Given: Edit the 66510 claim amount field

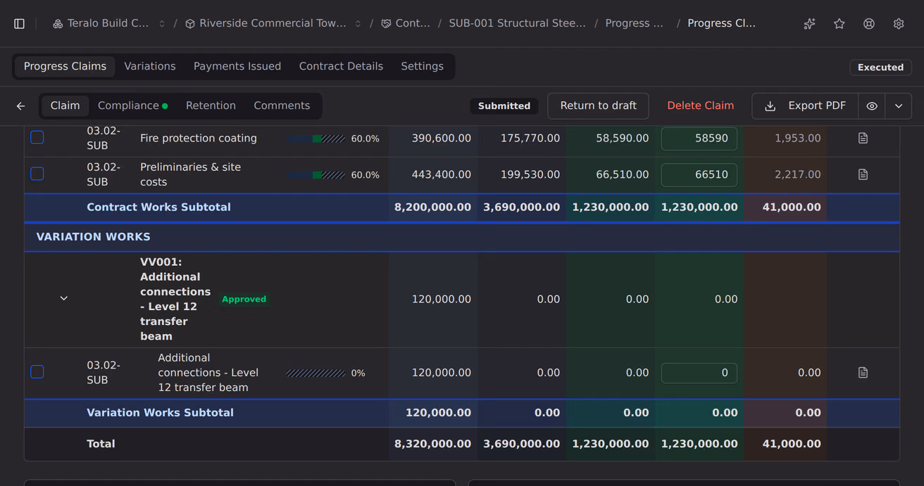Looking at the screenshot, I should pos(699,174).
